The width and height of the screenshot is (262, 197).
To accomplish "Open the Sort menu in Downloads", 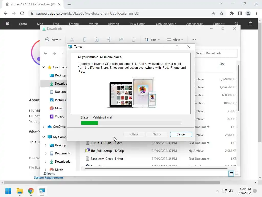I will pyautogui.click(x=152, y=40).
